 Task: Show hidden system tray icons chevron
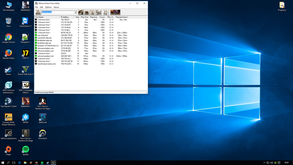pyautogui.click(x=264, y=163)
